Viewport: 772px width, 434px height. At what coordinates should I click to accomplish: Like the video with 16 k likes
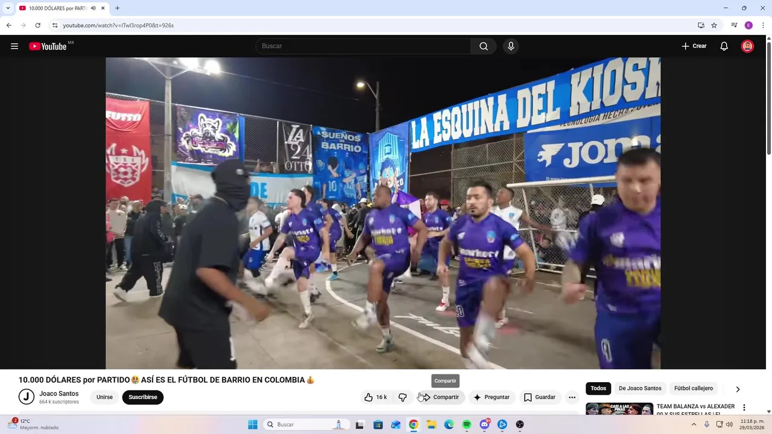tap(375, 397)
